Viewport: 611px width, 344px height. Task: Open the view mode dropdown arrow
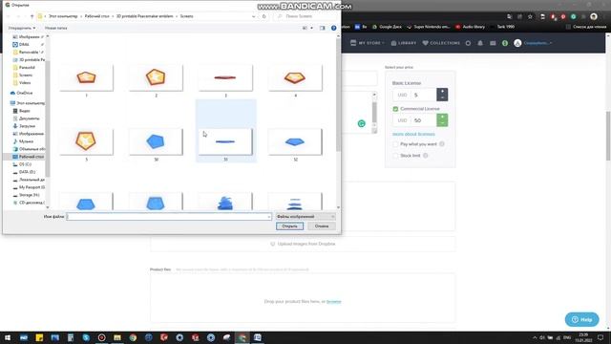(x=311, y=28)
